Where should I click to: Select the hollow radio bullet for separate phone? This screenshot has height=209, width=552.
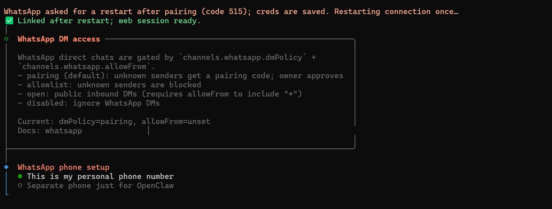click(x=20, y=185)
